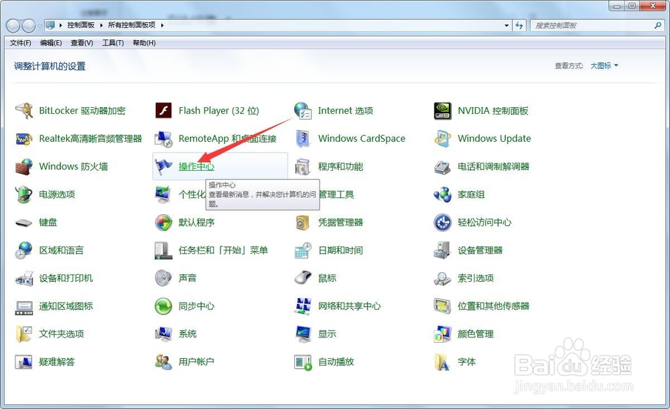670x409 pixels.
Task: Open the 日期和时间 calendar icon
Action: (x=303, y=250)
